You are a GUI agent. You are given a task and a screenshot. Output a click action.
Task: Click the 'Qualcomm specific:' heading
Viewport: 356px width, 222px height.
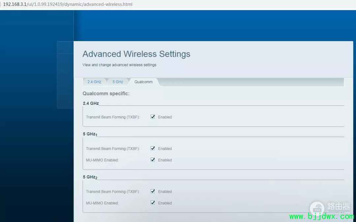point(106,94)
